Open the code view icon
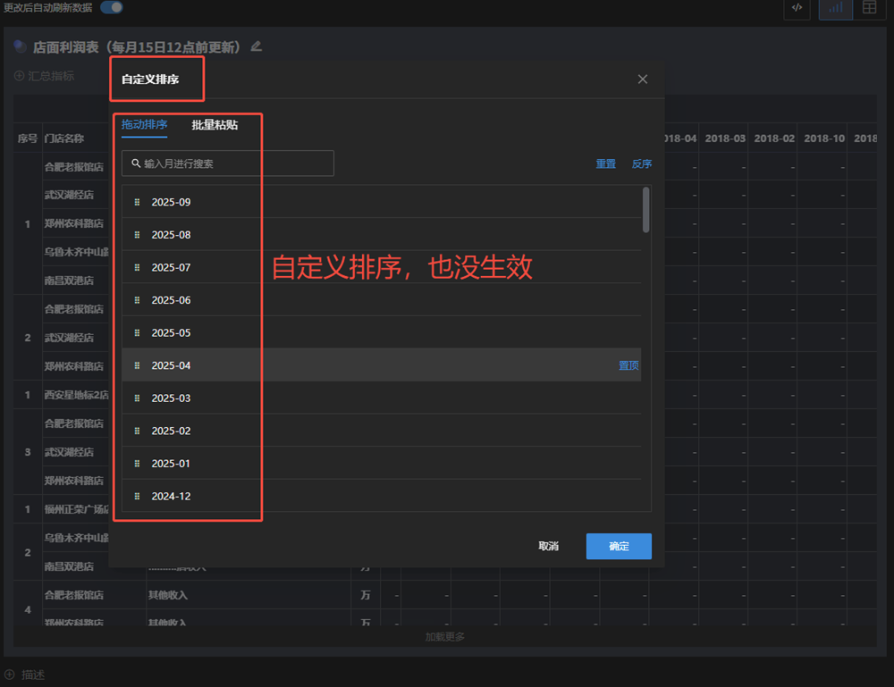 pos(797,8)
